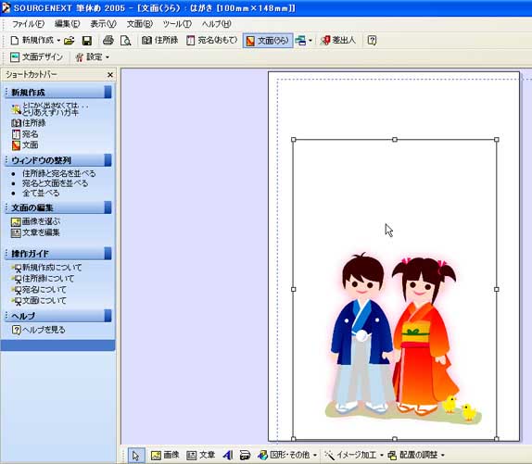The image size is (532, 464).
Task: Click 文章を編集 in shortcut bar
Action: tap(41, 232)
